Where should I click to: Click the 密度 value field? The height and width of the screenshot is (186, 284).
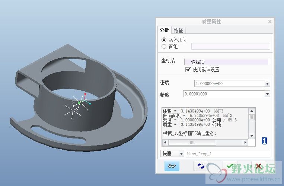pyautogui.click(x=230, y=84)
